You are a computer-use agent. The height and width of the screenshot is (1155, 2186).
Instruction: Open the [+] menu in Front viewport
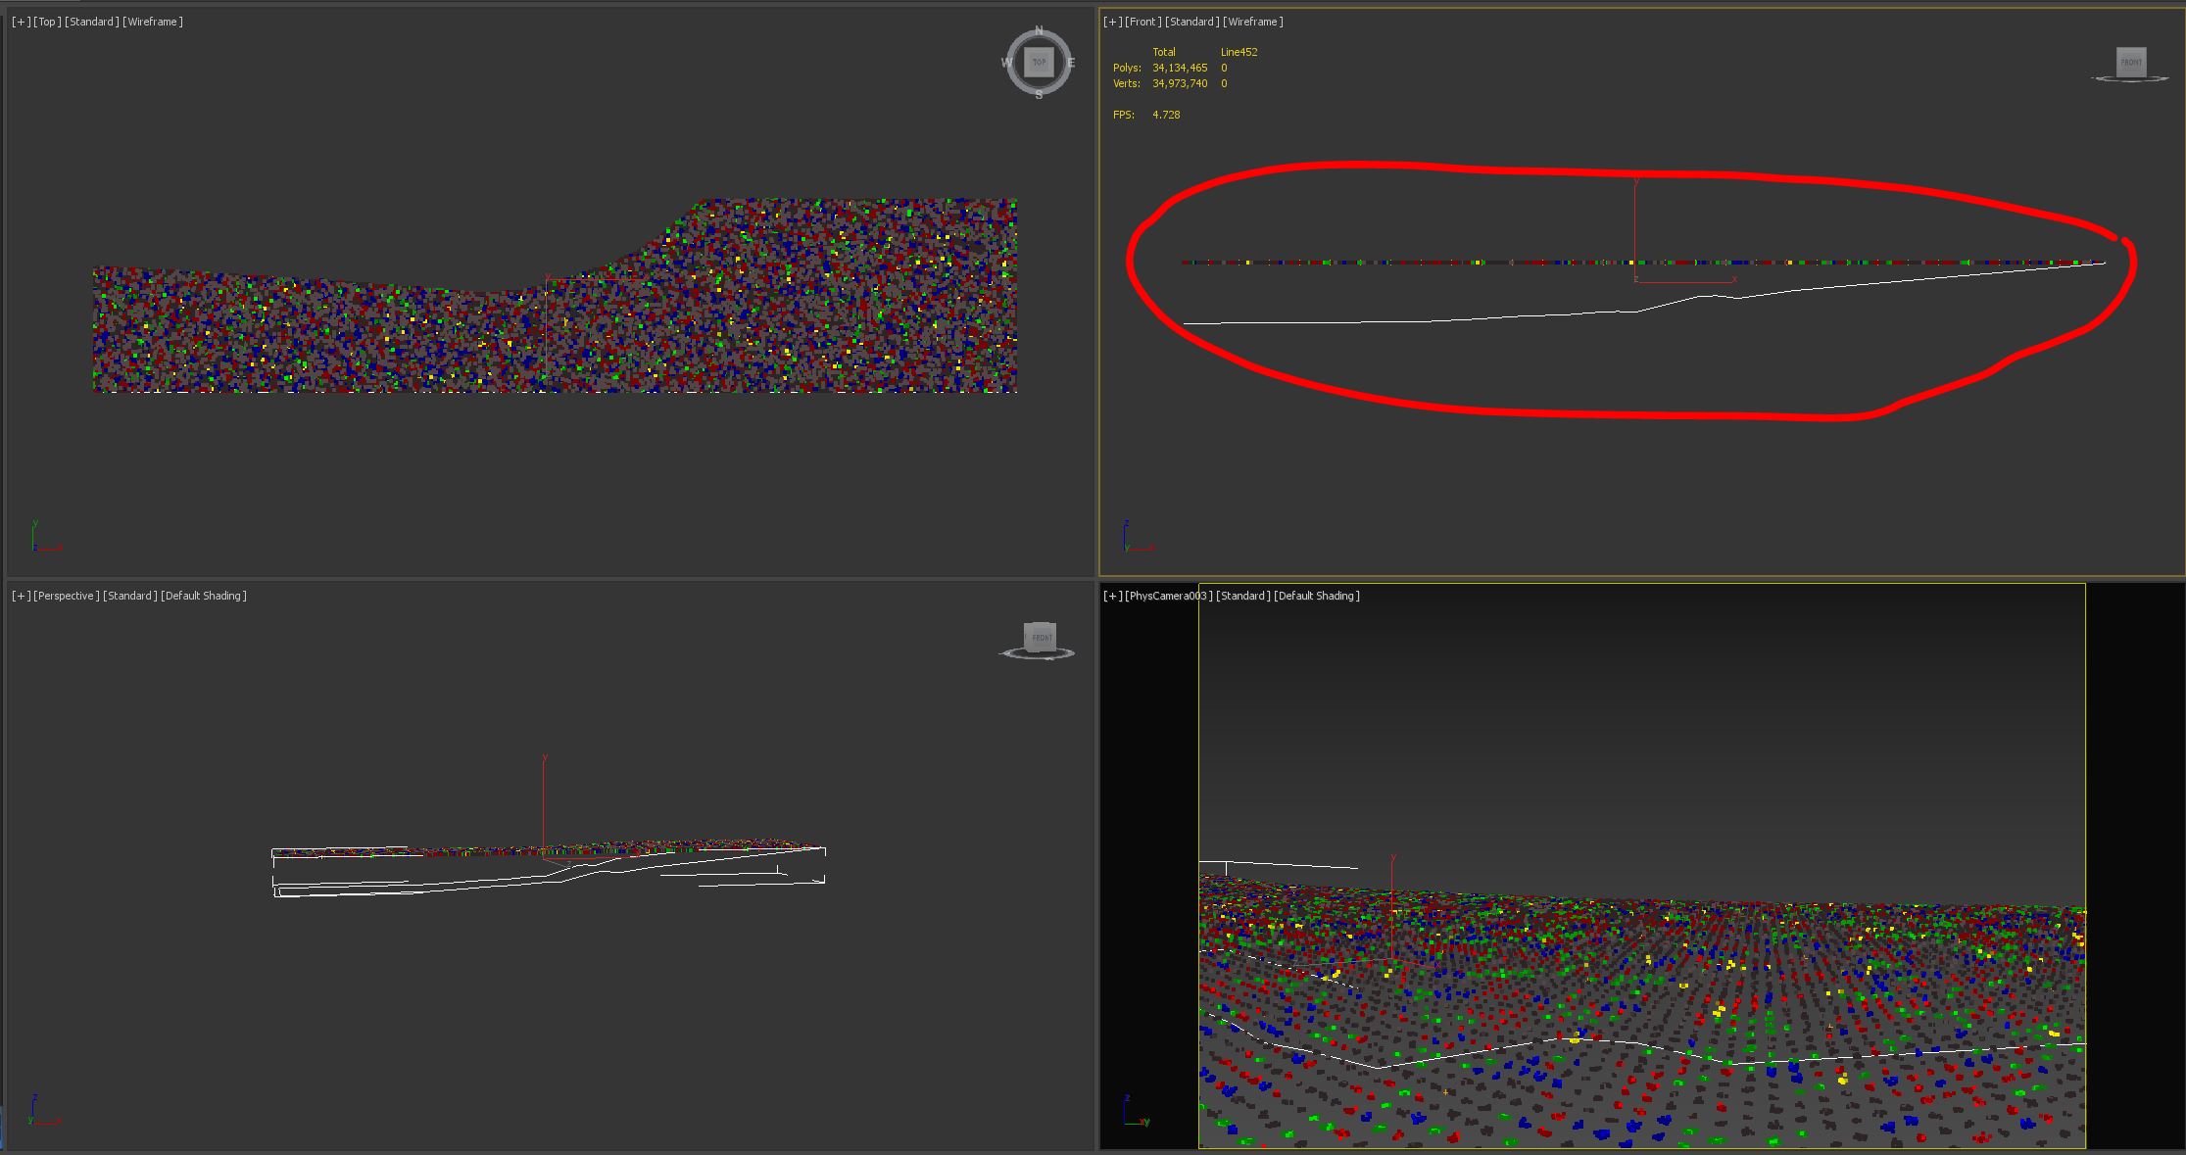coord(1113,22)
